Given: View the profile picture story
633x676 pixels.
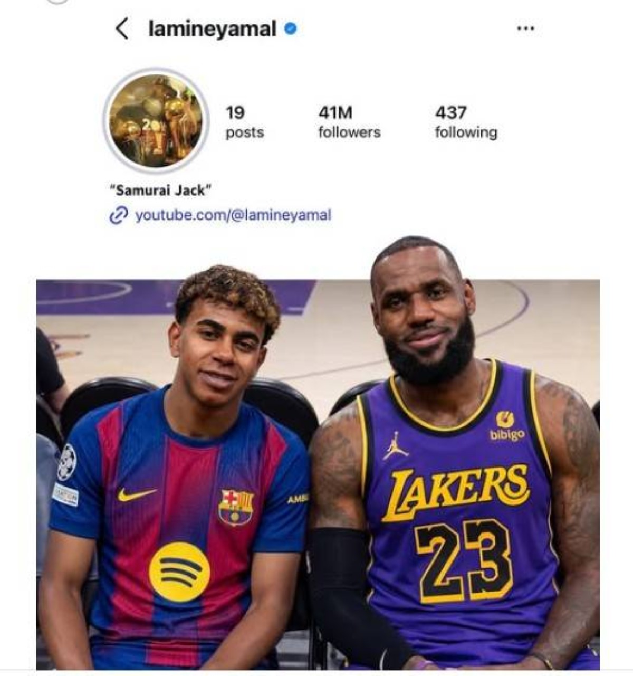Looking at the screenshot, I should tap(156, 121).
